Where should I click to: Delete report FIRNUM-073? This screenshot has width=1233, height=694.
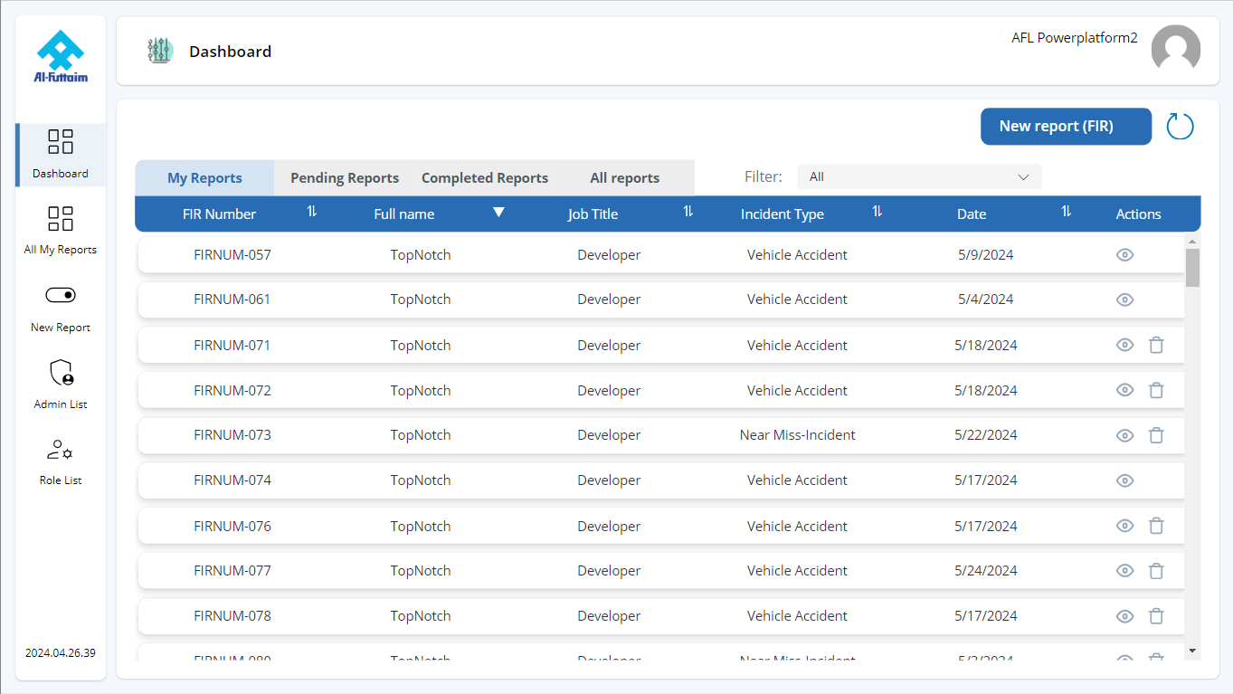point(1156,435)
